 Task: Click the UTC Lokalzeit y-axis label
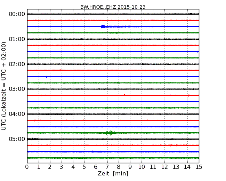click(4, 86)
